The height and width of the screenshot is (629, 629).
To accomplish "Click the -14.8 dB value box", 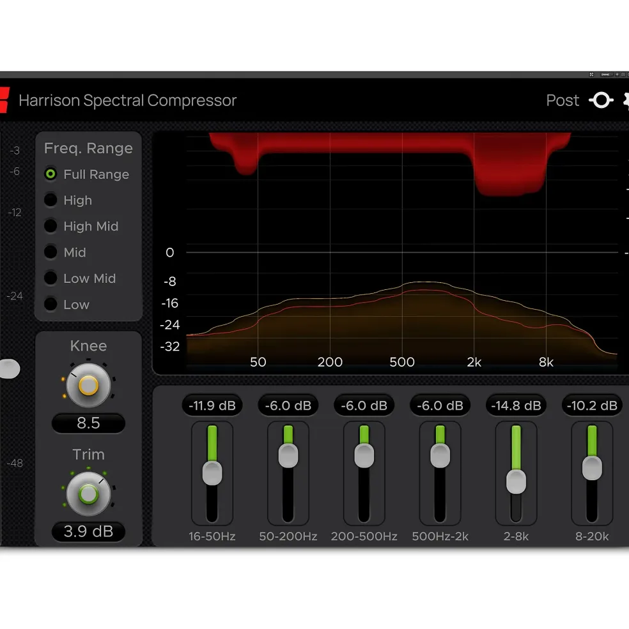I will coord(516,405).
